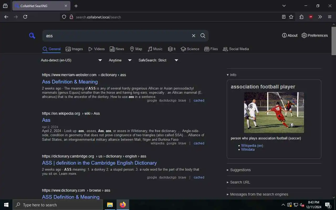The image size is (336, 210).
Task: Switch to the It tab
Action: (172, 49)
